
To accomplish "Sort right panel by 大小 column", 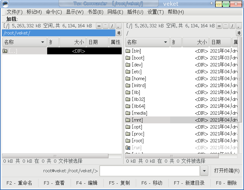I will click(196, 42).
